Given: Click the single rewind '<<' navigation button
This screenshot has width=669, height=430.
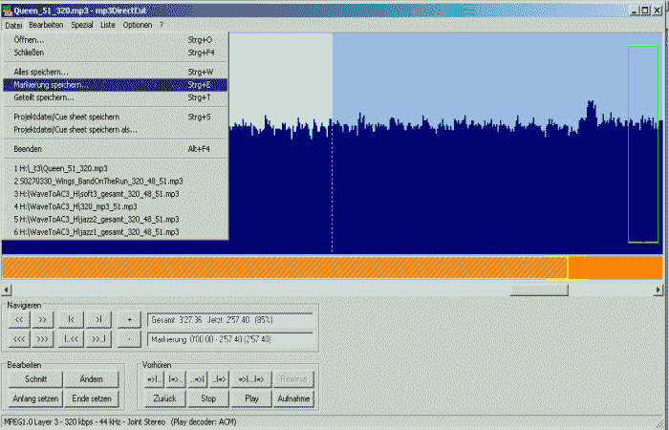Looking at the screenshot, I should click(x=19, y=319).
